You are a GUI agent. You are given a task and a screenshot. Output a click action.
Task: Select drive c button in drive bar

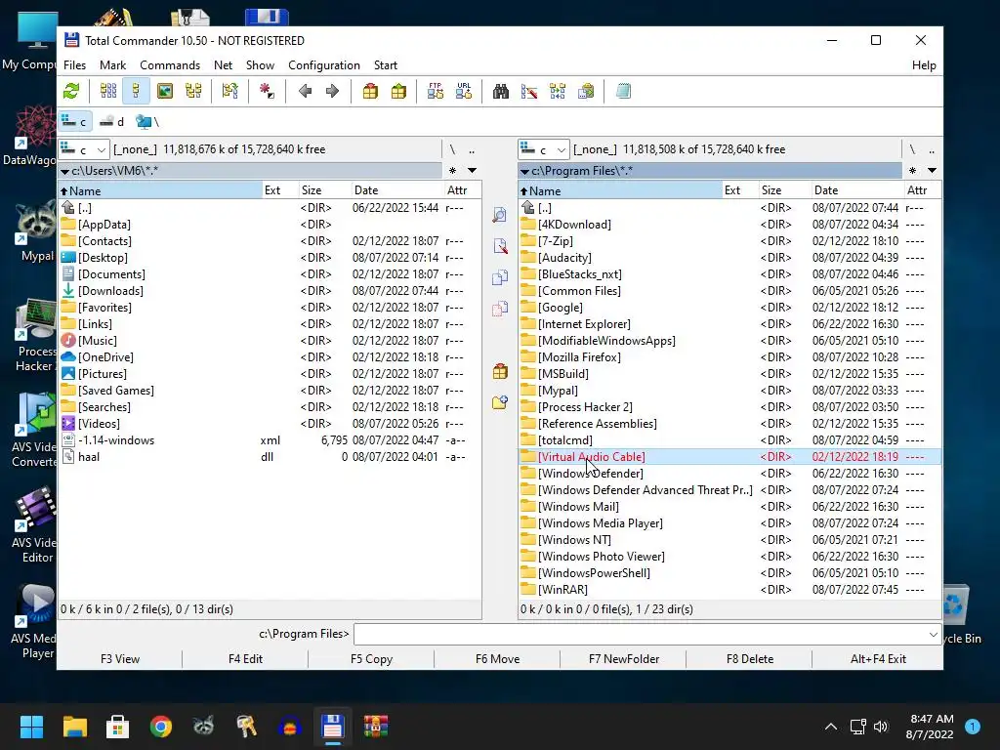pos(74,121)
